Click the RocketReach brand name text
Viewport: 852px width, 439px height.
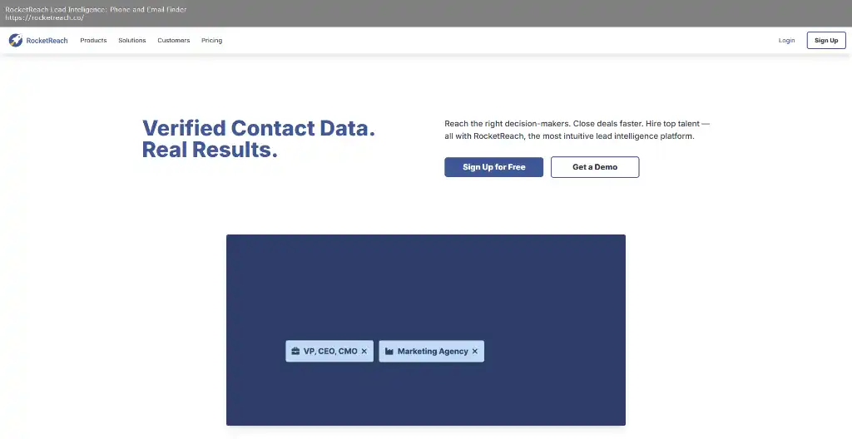point(47,40)
